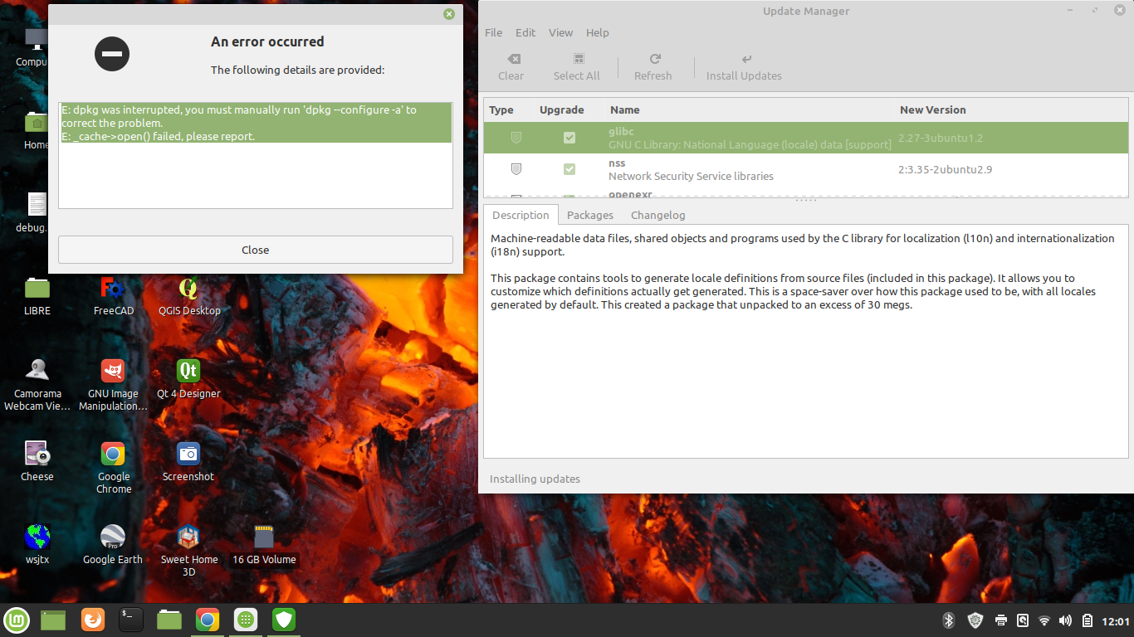Click the Refresh toolbar button

653,67
